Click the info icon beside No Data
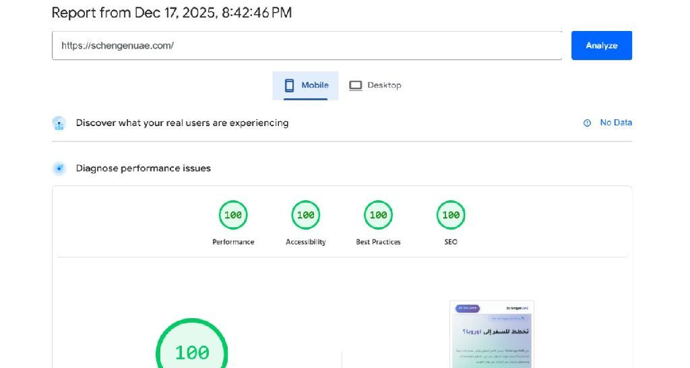The height and width of the screenshot is (368, 690). pos(587,123)
